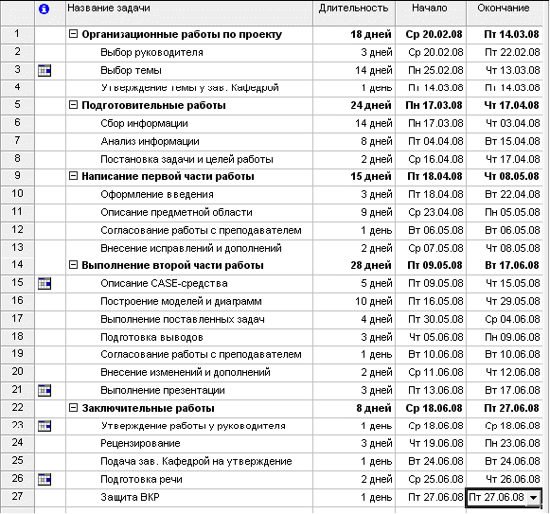Collapse Заключительные работы summary task
This screenshot has width=550, height=514.
(73, 408)
